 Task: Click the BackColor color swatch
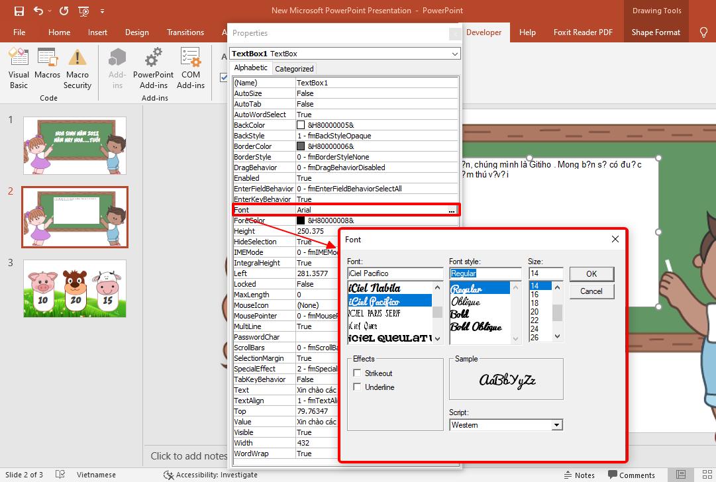point(301,125)
